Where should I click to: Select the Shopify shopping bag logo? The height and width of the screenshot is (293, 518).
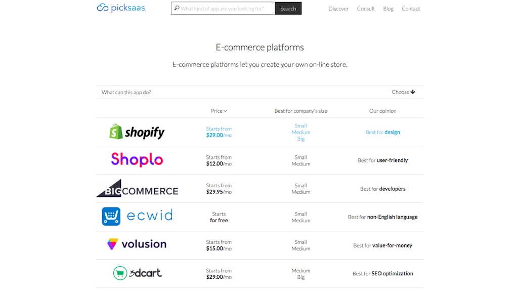point(116,132)
